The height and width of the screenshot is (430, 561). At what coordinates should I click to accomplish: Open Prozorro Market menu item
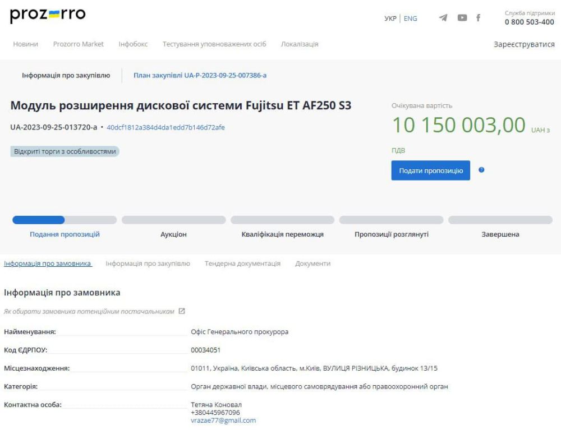point(79,44)
